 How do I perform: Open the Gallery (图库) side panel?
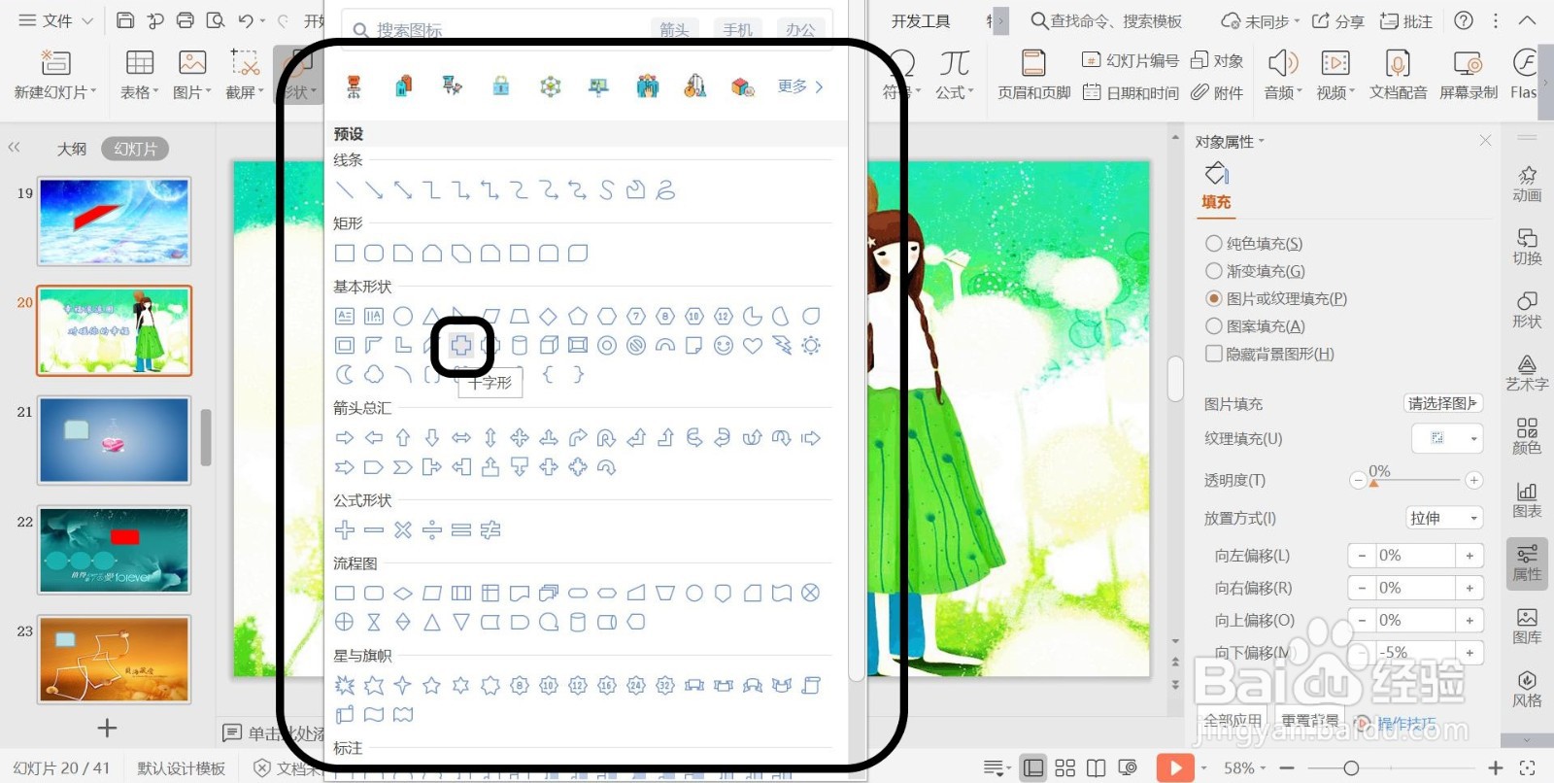(1527, 626)
